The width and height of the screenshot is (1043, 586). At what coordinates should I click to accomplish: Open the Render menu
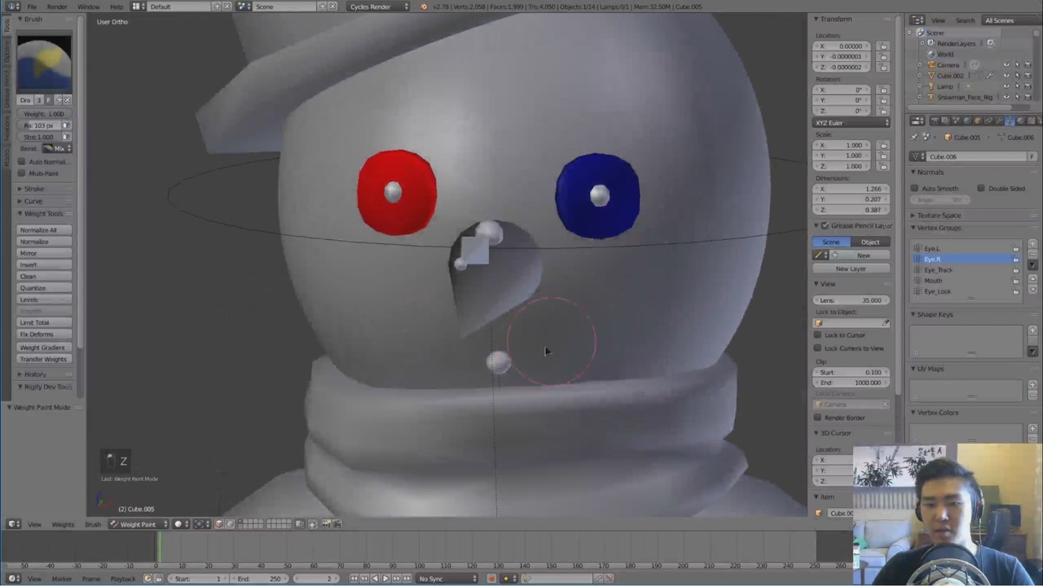click(x=57, y=7)
